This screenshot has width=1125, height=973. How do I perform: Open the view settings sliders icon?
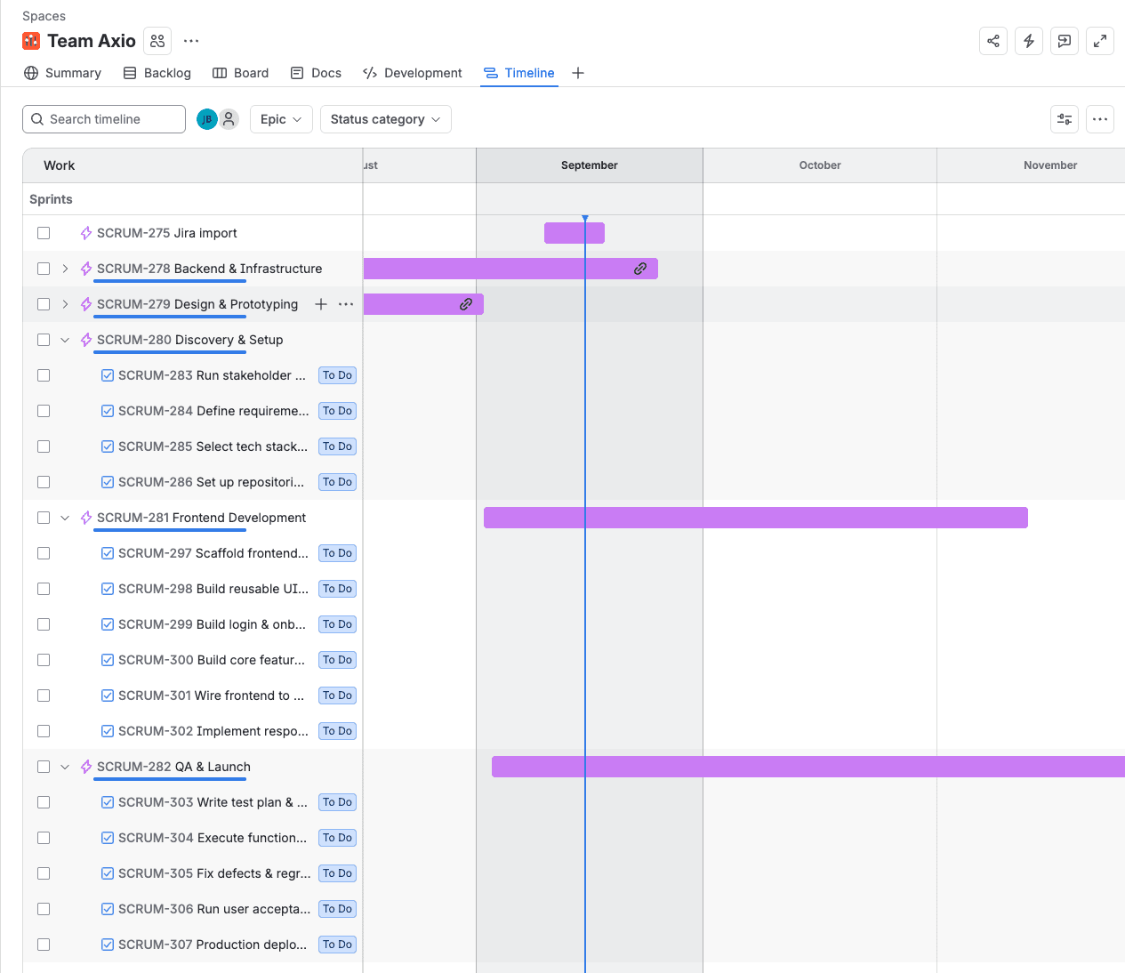[1065, 119]
